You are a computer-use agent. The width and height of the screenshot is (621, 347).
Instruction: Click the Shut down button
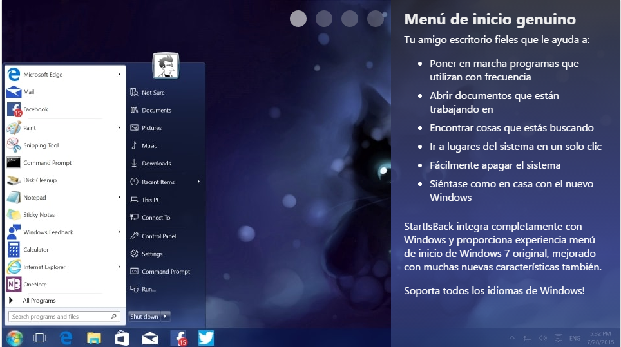coord(144,316)
